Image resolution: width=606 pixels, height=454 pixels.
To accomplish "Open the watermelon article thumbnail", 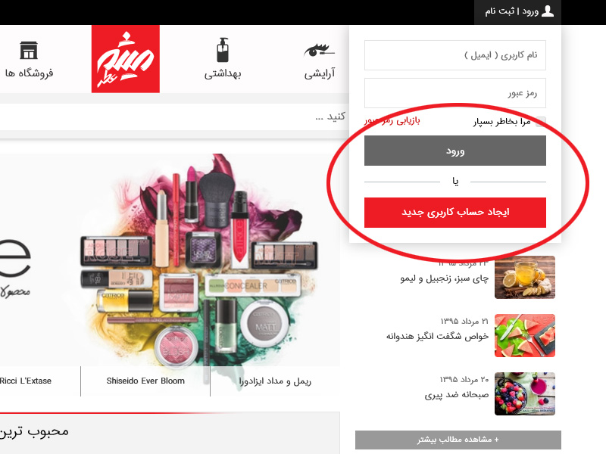I will tap(525, 335).
